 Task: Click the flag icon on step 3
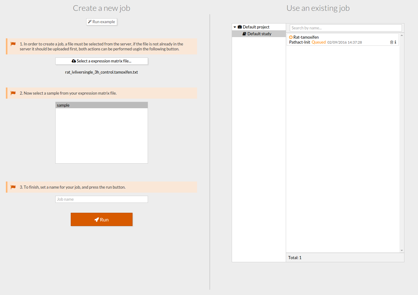pos(13,187)
